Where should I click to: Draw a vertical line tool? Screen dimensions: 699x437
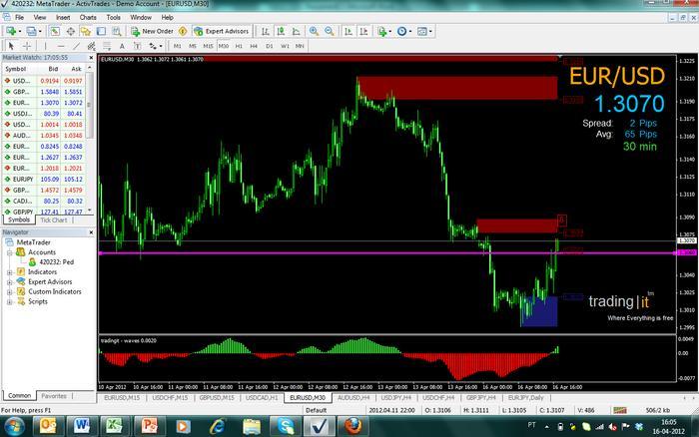[46, 46]
